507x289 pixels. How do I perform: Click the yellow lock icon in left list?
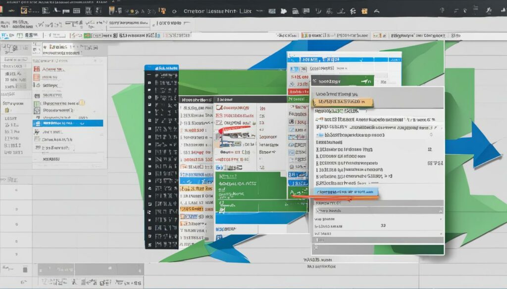[82, 103]
